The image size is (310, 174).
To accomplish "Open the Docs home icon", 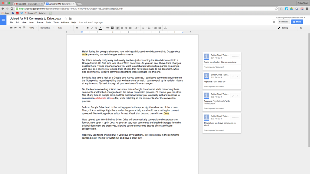I will 3,20.
